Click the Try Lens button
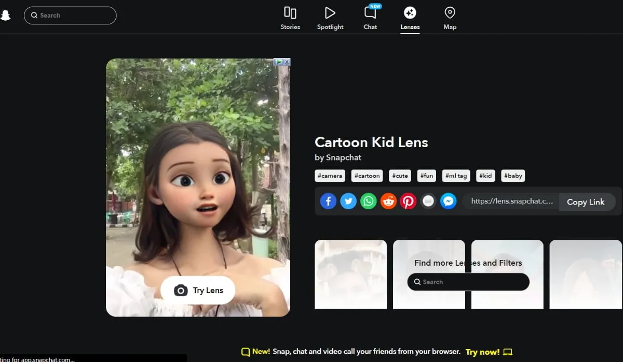The image size is (623, 362). click(x=198, y=290)
